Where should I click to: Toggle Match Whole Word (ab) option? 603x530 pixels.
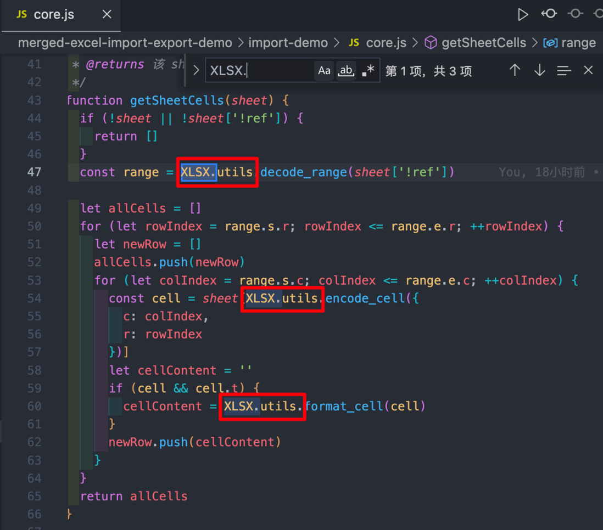(x=346, y=71)
